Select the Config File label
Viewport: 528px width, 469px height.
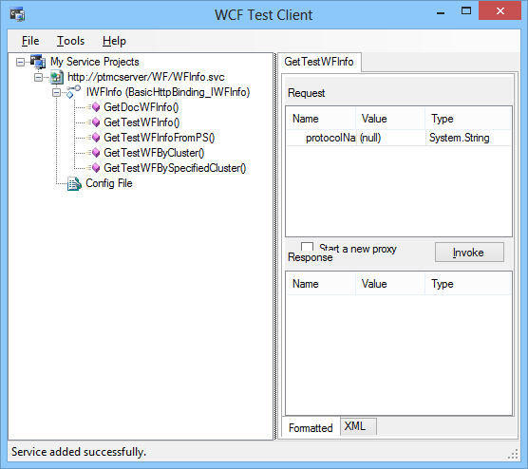click(109, 183)
